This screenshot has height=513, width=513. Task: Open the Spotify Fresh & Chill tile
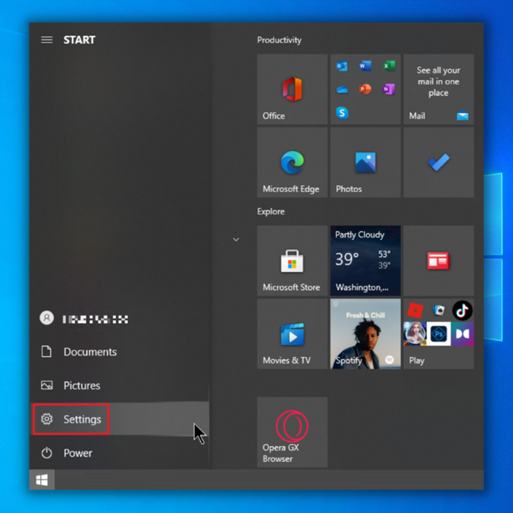coord(365,334)
